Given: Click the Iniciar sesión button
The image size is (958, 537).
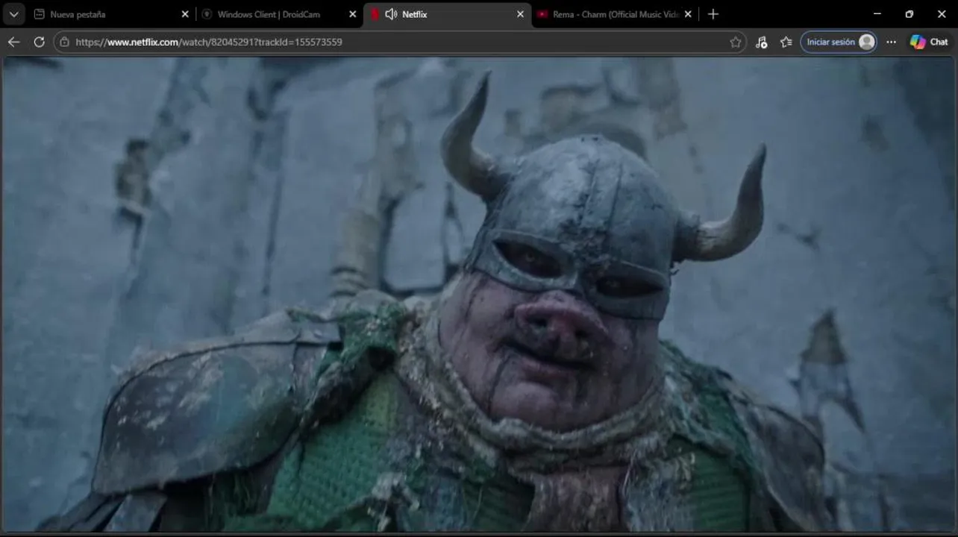Looking at the screenshot, I should pos(839,42).
